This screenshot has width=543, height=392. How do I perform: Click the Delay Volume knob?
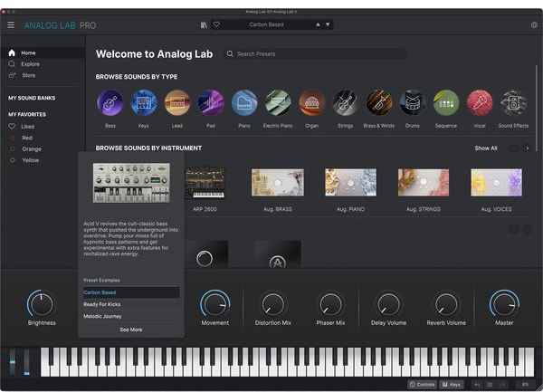pos(388,304)
